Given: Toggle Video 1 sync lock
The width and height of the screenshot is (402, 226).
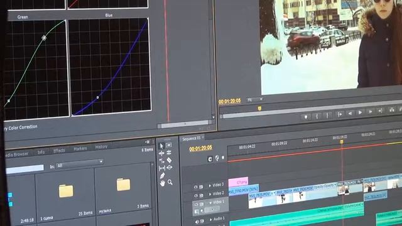Looking at the screenshot, I should coord(202,204).
